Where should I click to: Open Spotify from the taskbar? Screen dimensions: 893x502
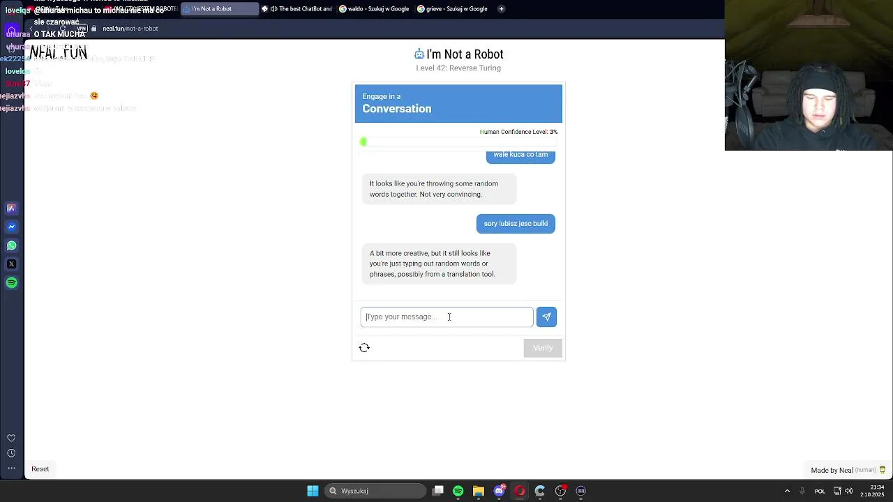point(458,491)
